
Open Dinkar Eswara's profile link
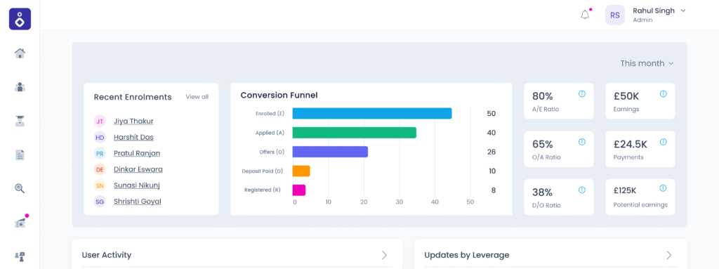[x=138, y=169]
